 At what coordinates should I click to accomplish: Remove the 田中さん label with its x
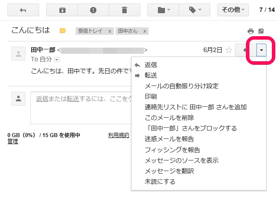[145, 31]
